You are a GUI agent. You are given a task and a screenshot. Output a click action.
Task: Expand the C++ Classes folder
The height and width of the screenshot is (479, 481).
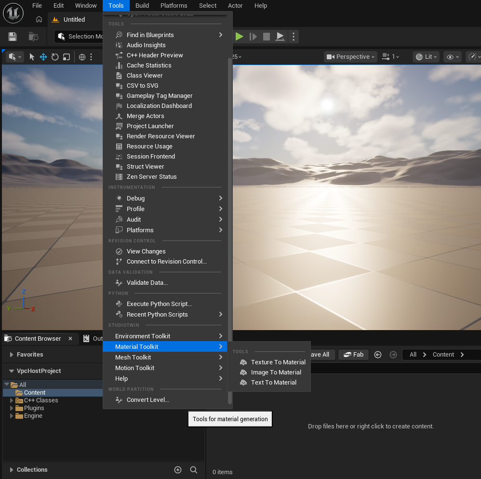tap(12, 400)
